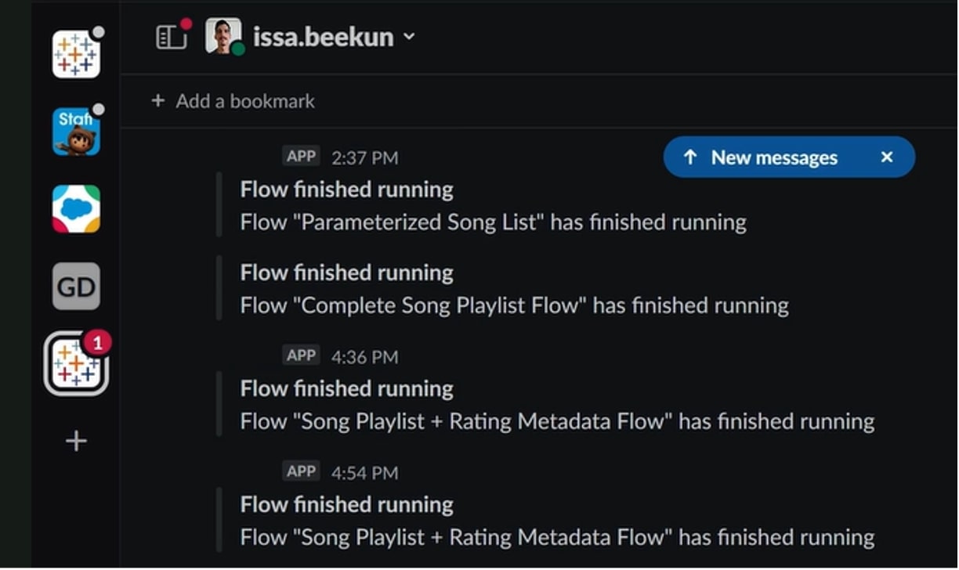Screen dimensions: 959x570
Task: Open the Salesforce cloud workspace
Action: (76, 209)
